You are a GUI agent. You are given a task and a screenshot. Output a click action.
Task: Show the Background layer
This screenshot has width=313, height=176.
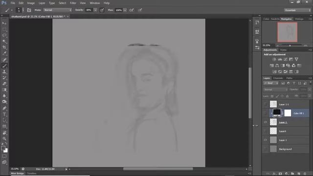coord(265,149)
